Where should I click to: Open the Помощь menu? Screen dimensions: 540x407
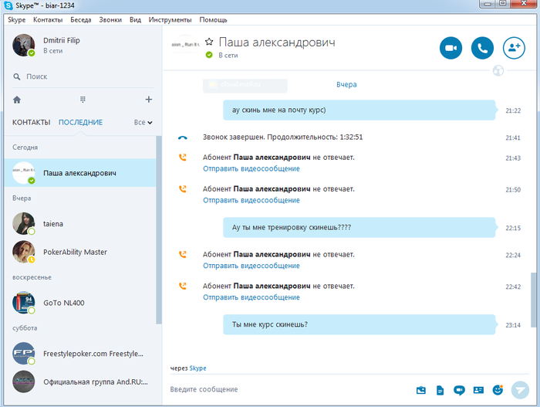point(213,19)
